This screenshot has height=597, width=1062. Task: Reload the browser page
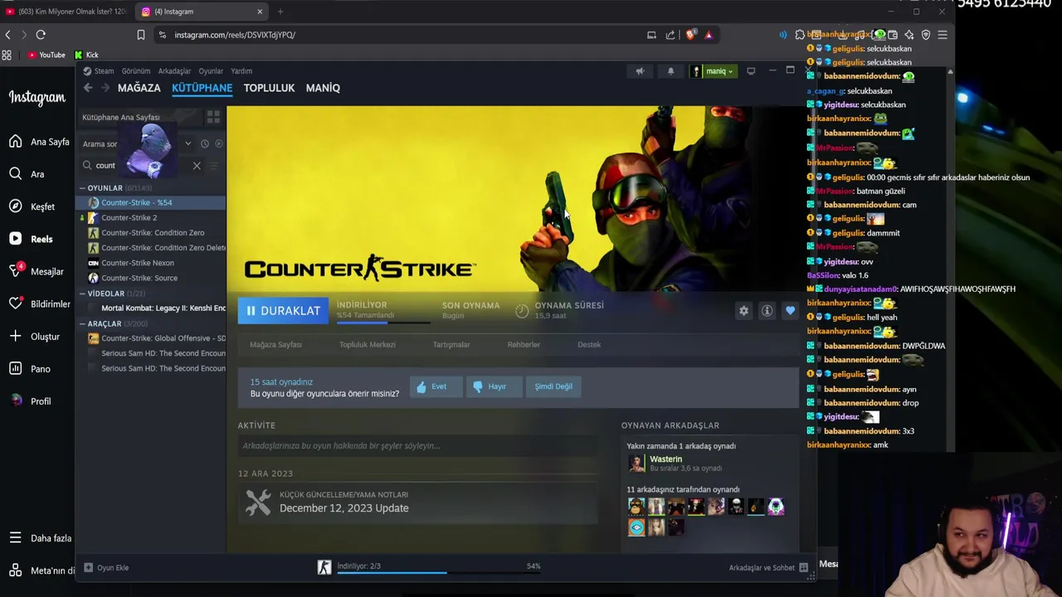pos(41,35)
